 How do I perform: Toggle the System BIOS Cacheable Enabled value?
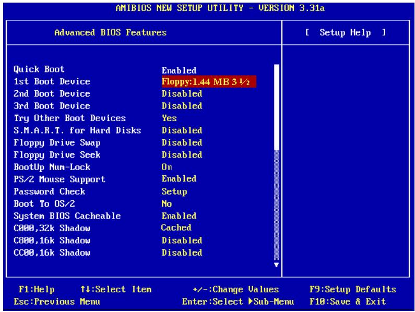(179, 216)
